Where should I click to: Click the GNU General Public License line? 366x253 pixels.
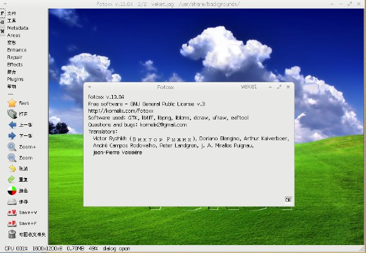point(146,104)
